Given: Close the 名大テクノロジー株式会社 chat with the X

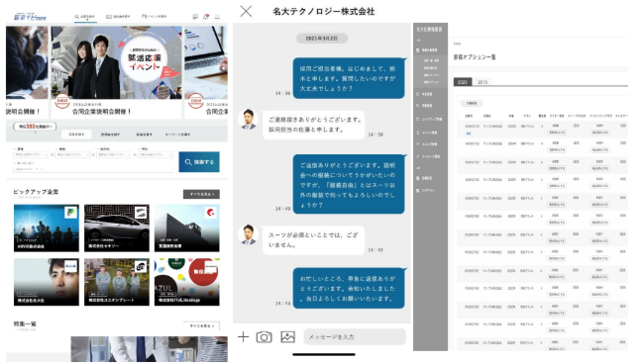Looking at the screenshot, I should point(246,11).
